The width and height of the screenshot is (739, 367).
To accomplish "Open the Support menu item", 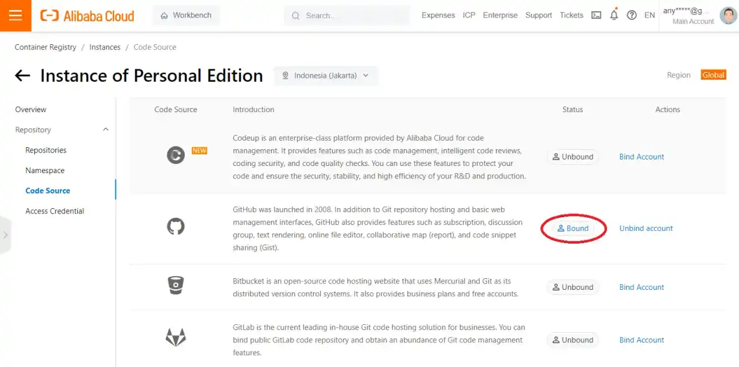I will [538, 15].
